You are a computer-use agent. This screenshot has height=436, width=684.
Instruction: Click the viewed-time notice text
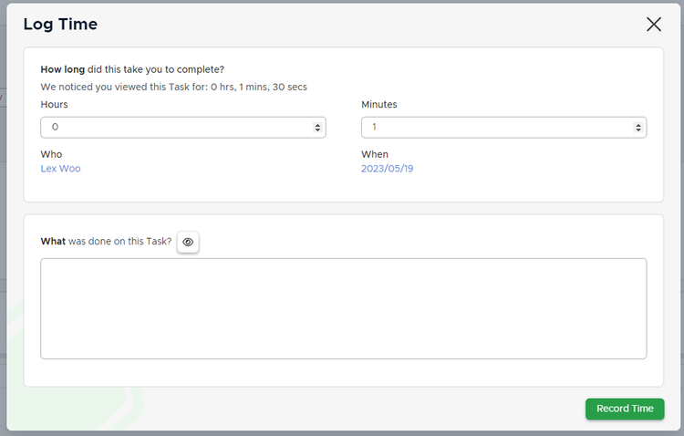tap(173, 88)
